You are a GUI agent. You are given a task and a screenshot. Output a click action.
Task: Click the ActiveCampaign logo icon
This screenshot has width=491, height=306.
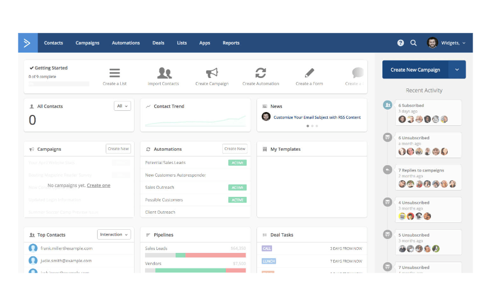click(x=28, y=43)
